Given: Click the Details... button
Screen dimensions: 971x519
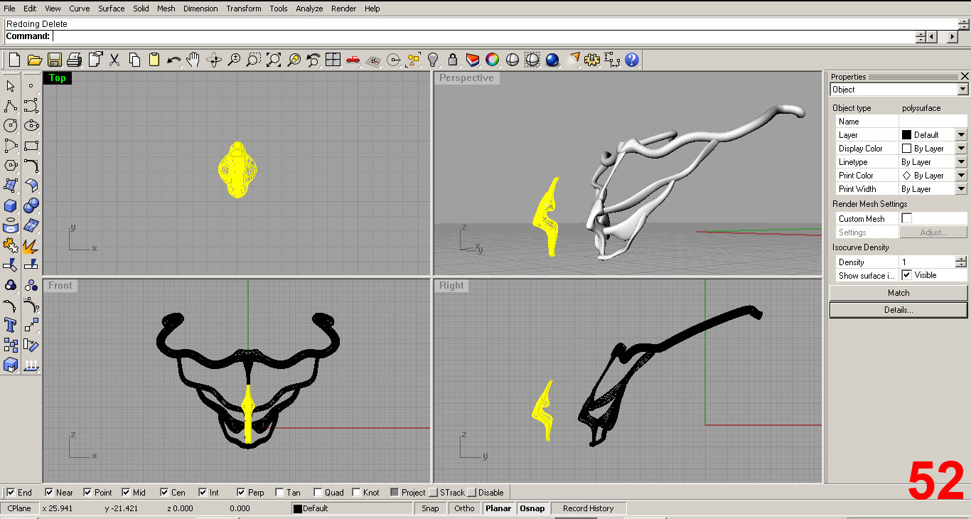Looking at the screenshot, I should 898,310.
